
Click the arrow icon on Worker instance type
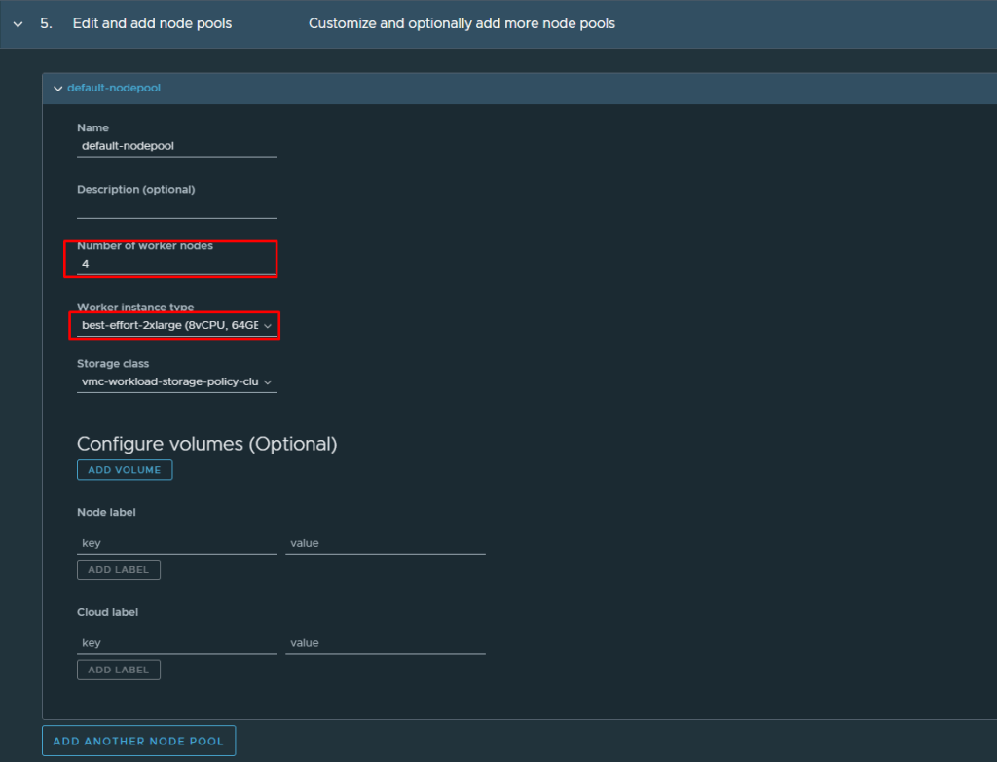click(268, 326)
